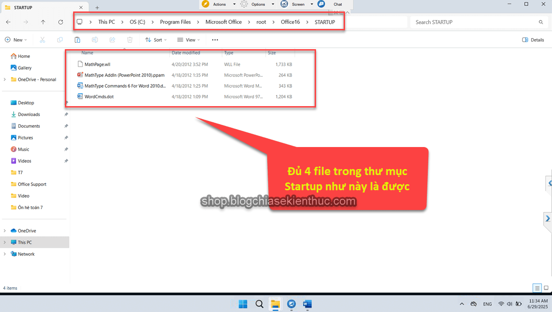This screenshot has width=552, height=312.
Task: Open the Sort dropdown menu
Action: (156, 40)
